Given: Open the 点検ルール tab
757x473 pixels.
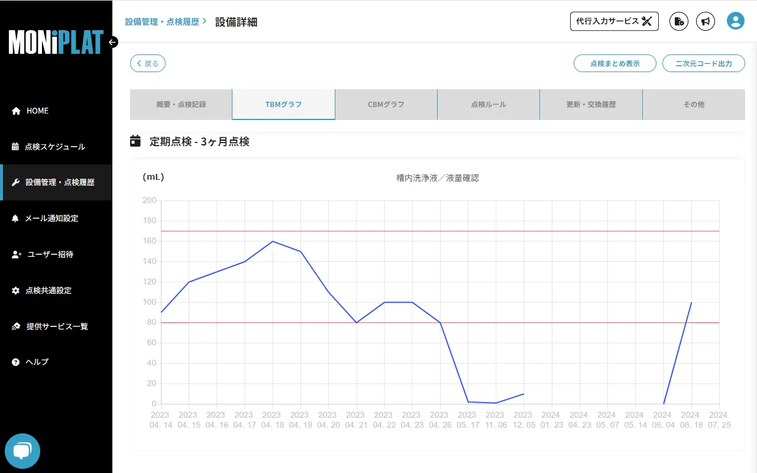Looking at the screenshot, I should tap(489, 104).
